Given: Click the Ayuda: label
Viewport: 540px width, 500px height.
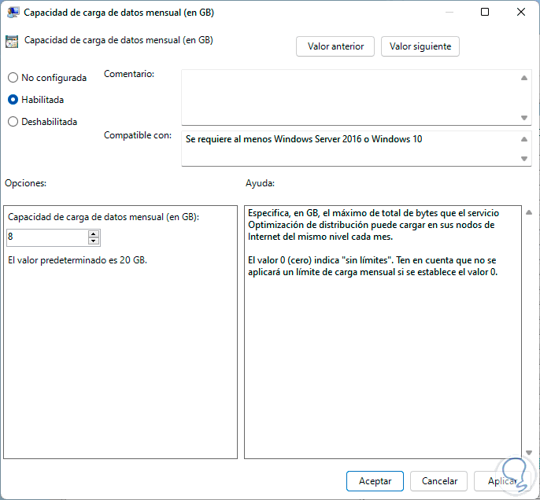Looking at the screenshot, I should 260,183.
